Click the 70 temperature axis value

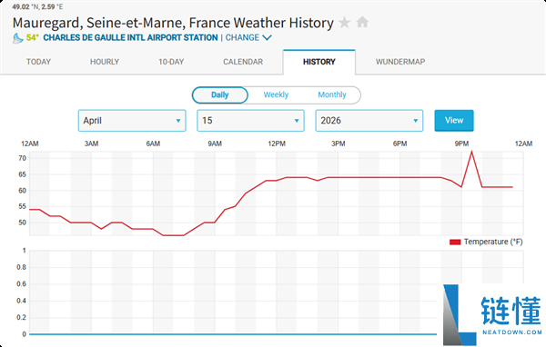[x=22, y=158]
